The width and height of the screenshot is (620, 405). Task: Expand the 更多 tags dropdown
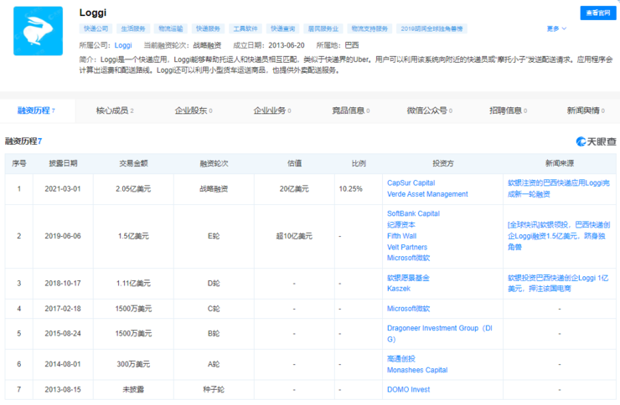pos(556,28)
